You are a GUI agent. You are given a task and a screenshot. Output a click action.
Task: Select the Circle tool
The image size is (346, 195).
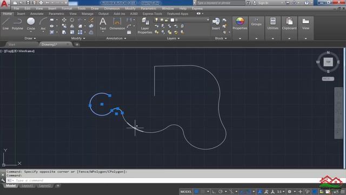point(31,24)
